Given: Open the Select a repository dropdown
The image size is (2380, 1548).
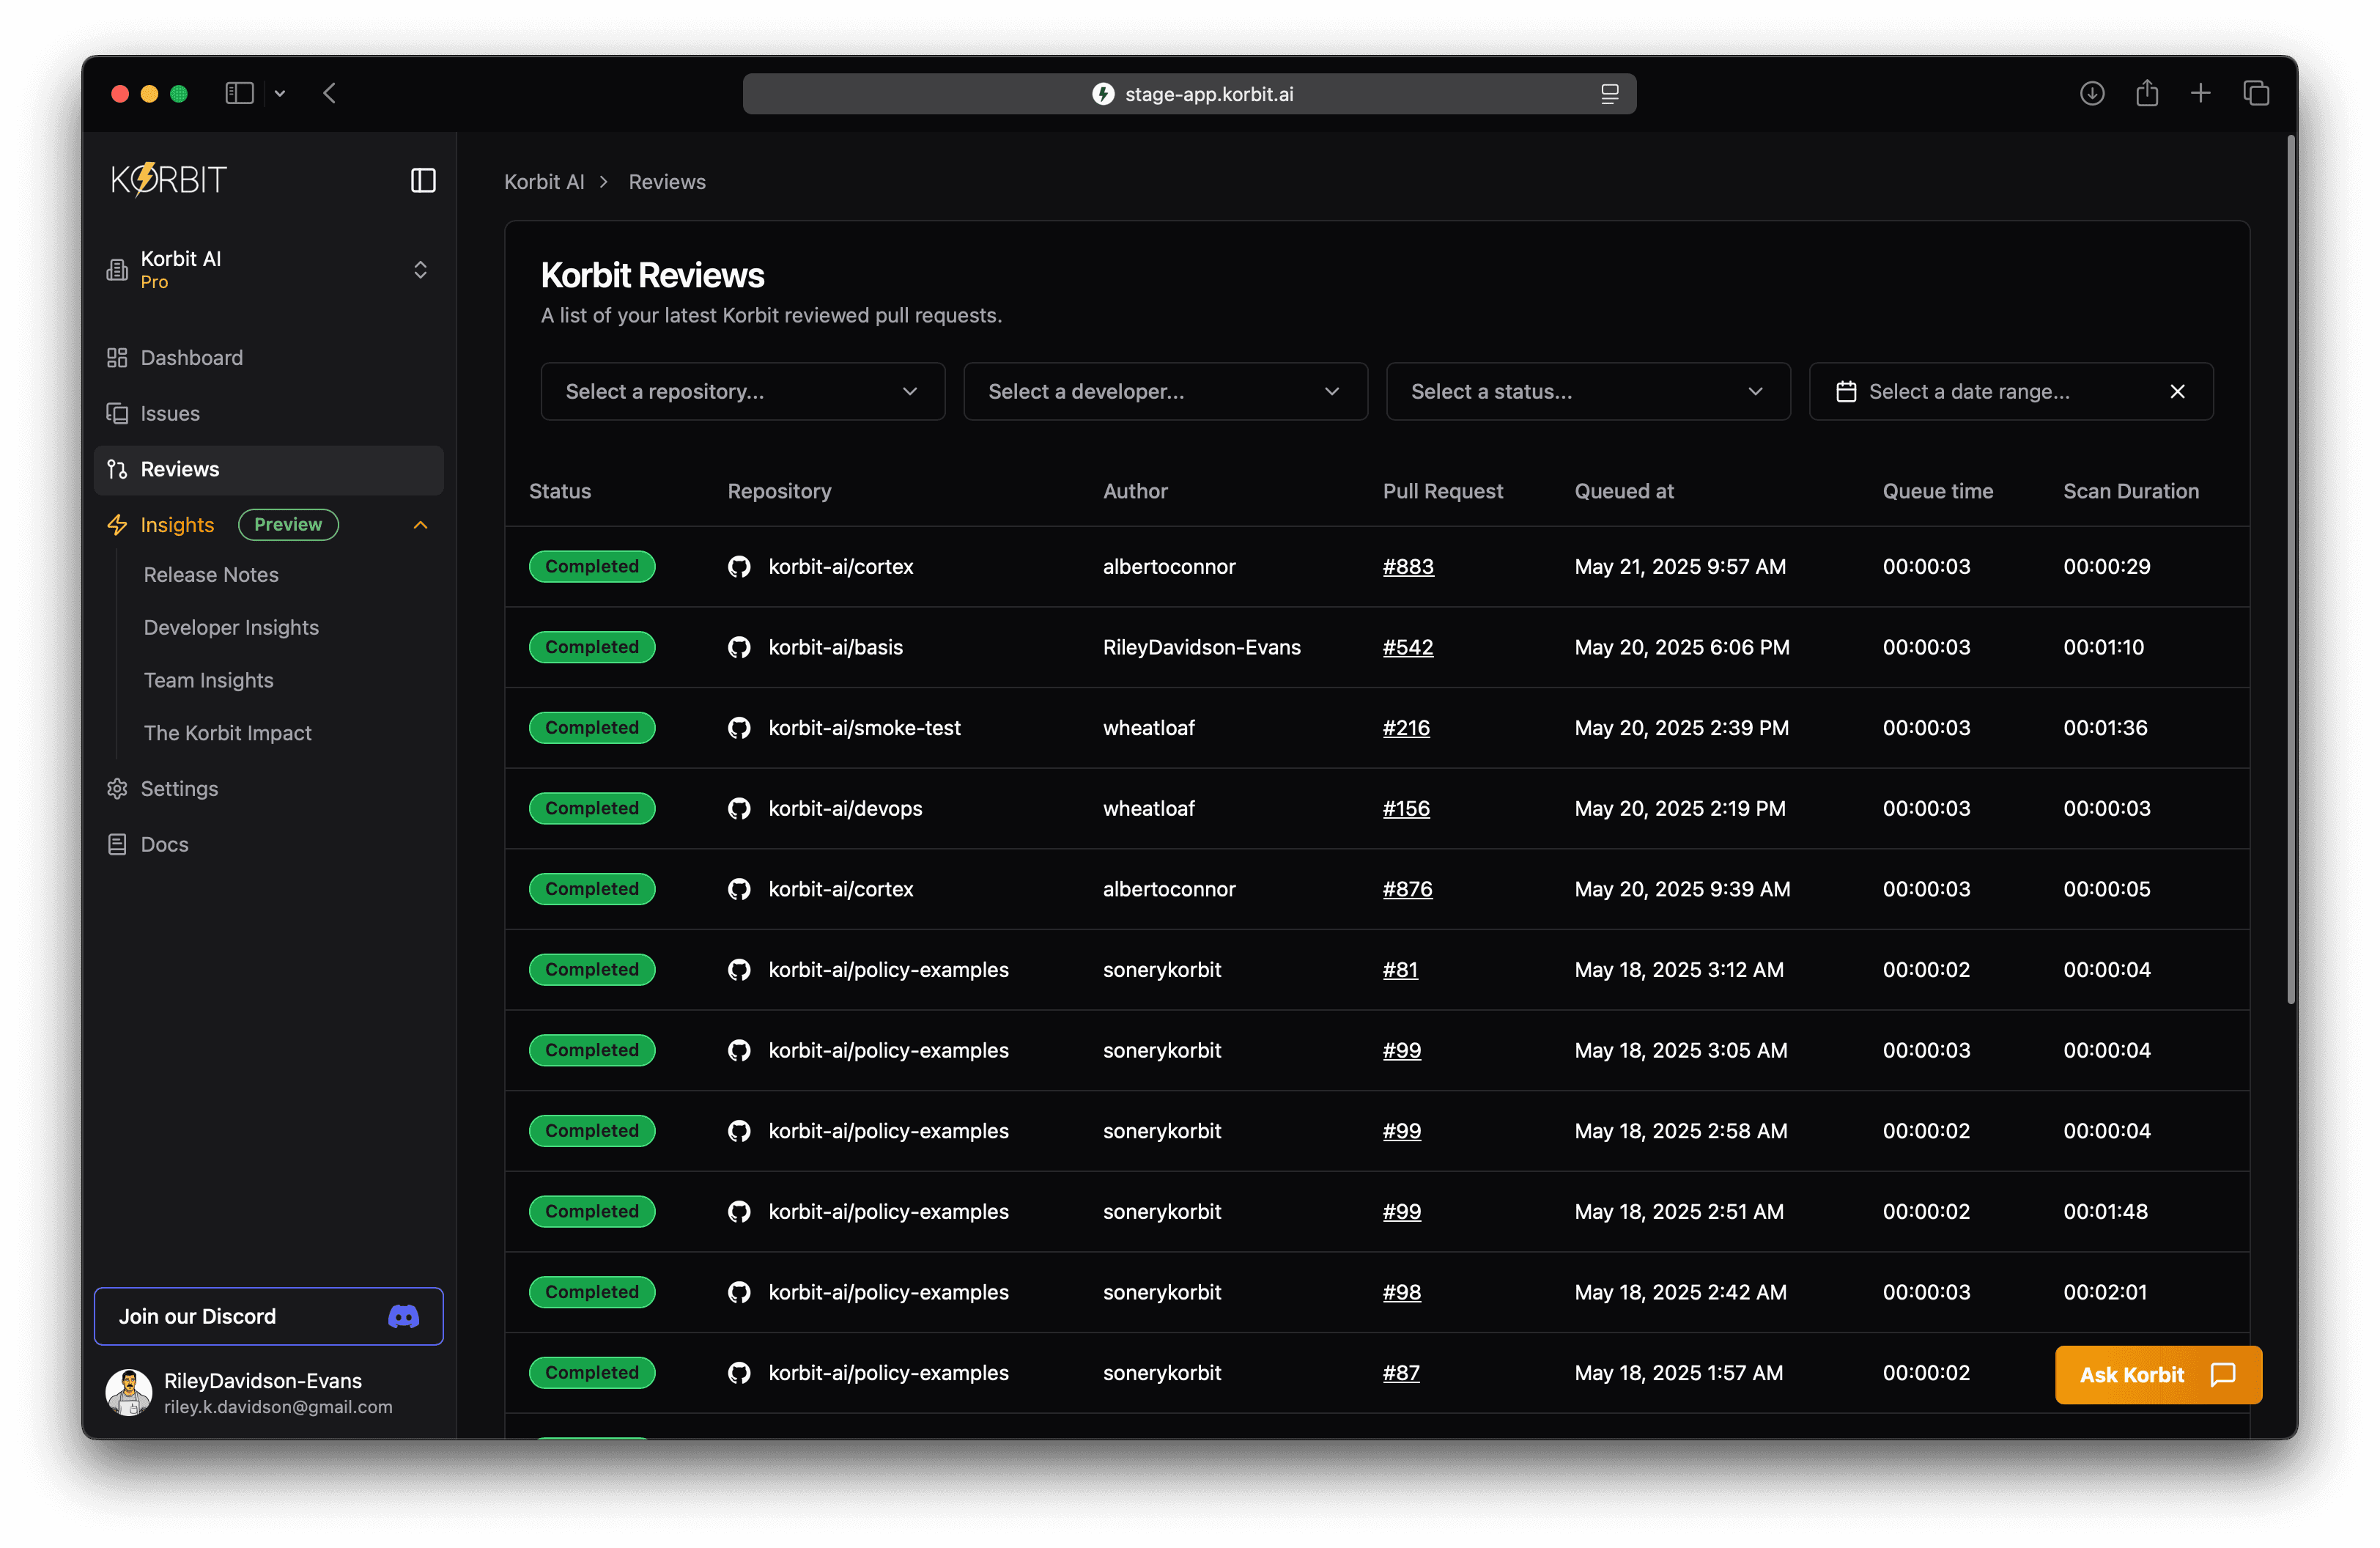Looking at the screenshot, I should click(x=742, y=391).
